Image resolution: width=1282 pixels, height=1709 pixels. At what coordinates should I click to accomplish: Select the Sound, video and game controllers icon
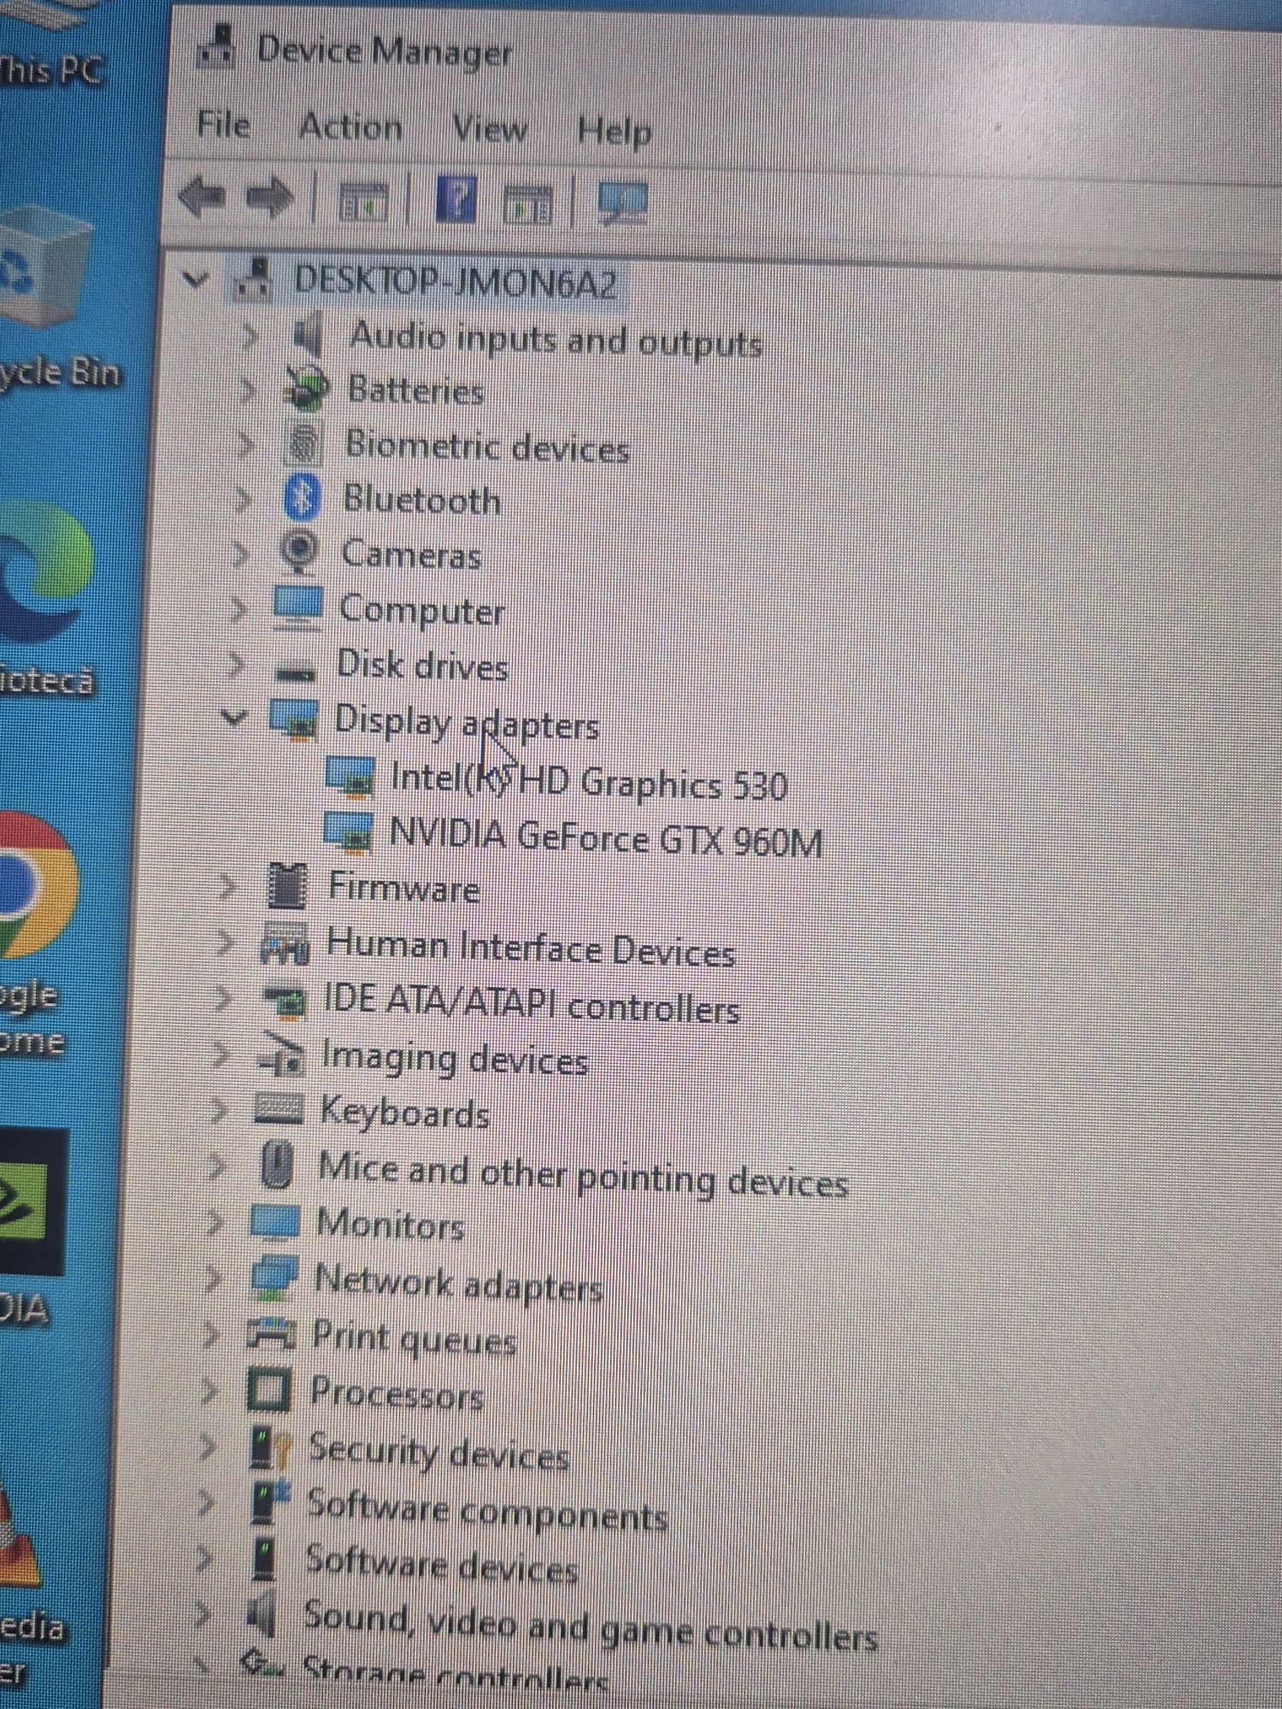(x=262, y=1613)
